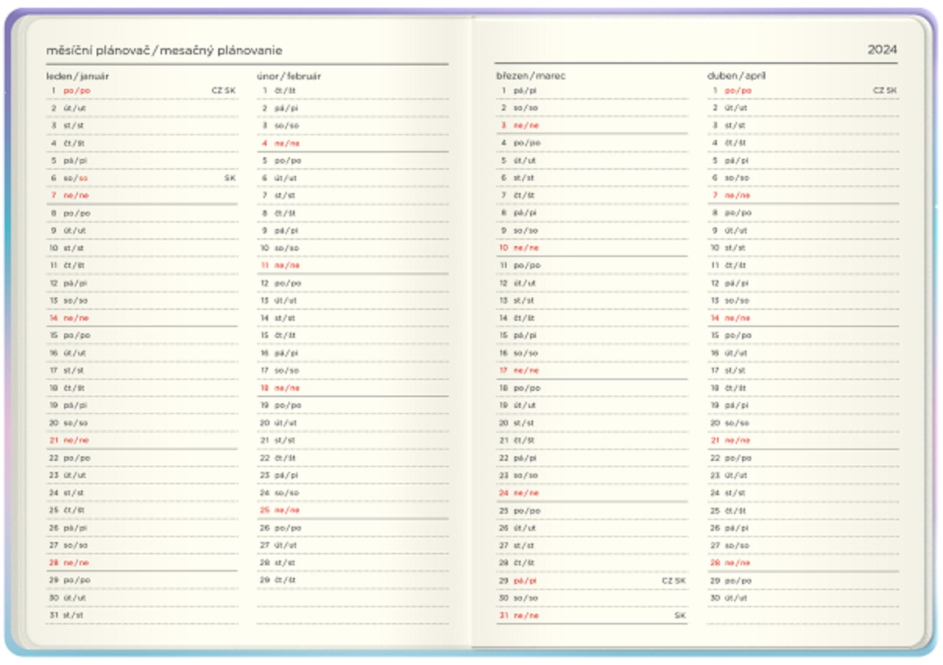The image size is (943, 665).
Task: Click the red 4 ne/ne row in February
Action: pyautogui.click(x=352, y=143)
